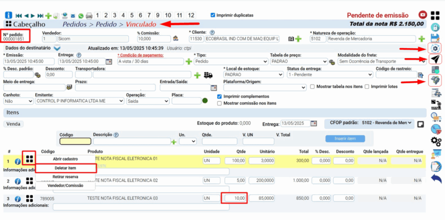Open the YouTube help video icon
Image resolution: width=445 pixels, height=220 pixels.
pyautogui.click(x=423, y=15)
